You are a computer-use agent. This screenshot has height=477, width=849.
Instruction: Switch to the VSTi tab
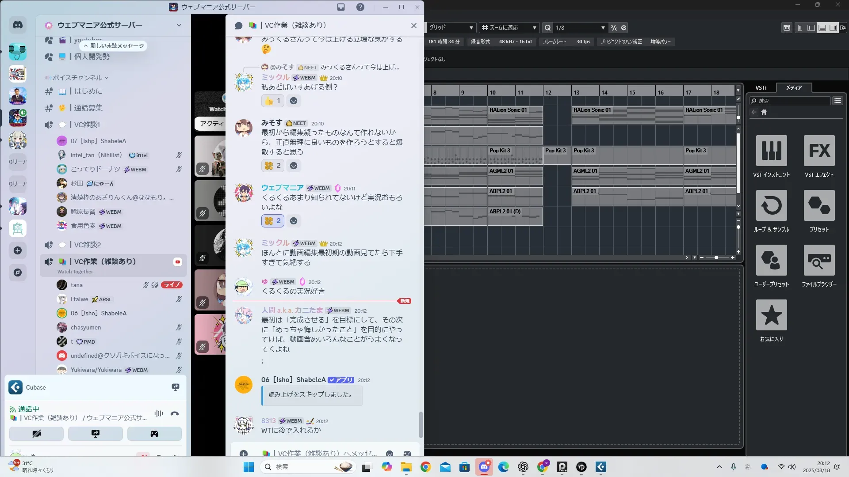pyautogui.click(x=761, y=87)
